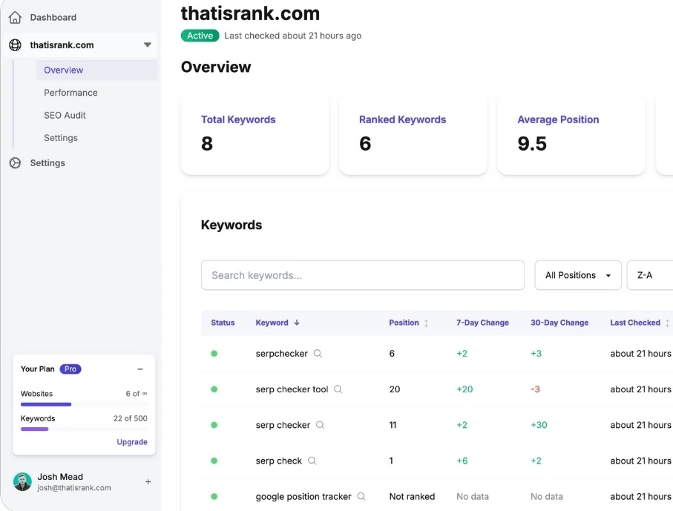Viewport: 673px width, 511px height.
Task: Click 30-Day Change column header
Action: point(559,323)
